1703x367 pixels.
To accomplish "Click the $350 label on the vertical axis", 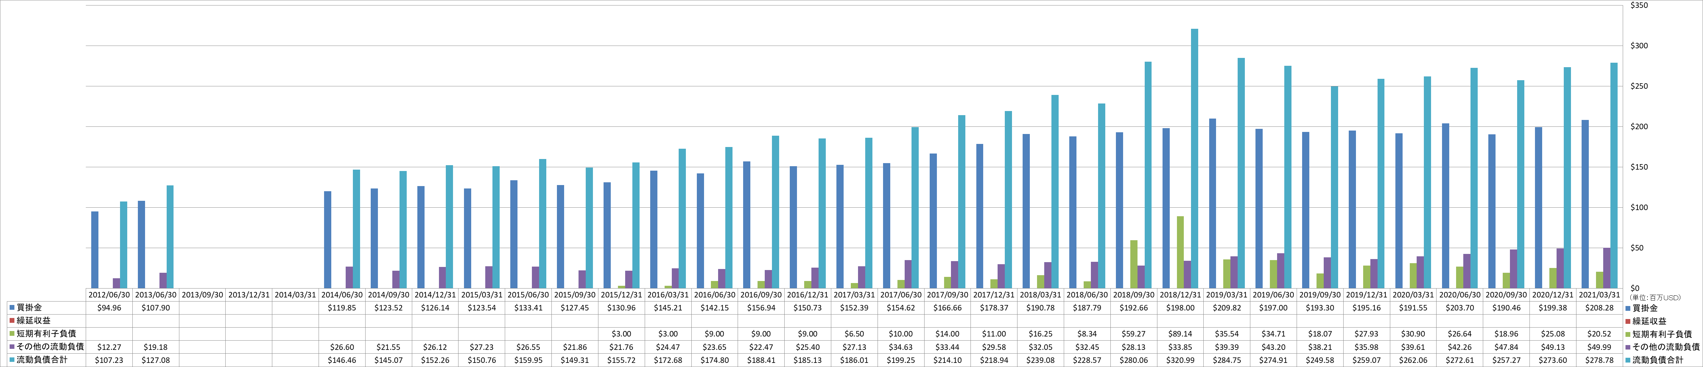I will 1640,5.
